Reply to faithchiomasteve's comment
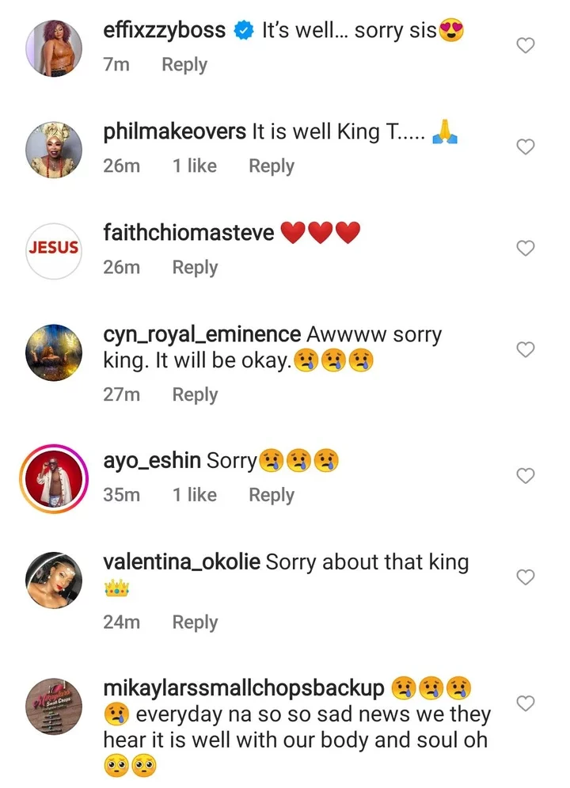570x788 pixels. click(x=195, y=268)
